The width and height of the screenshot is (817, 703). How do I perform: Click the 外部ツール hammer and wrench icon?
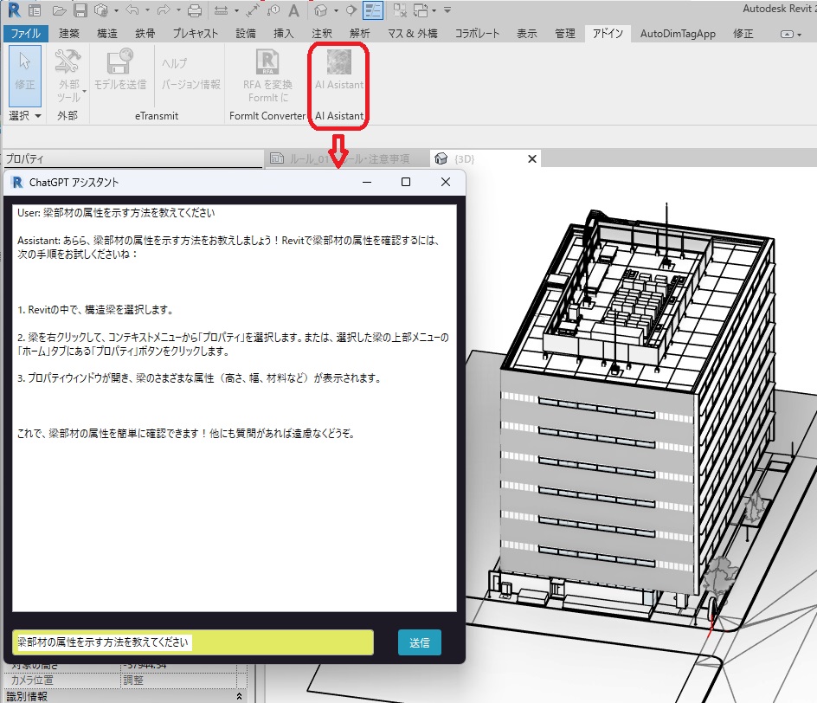click(68, 61)
